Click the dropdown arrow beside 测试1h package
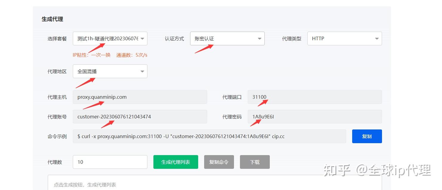Image resolution: width=442 pixels, height=190 pixels. pos(142,38)
